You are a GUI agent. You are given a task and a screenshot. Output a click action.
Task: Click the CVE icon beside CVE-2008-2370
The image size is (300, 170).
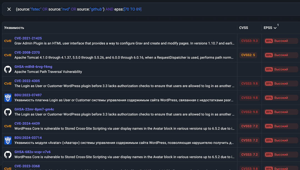(8, 55)
